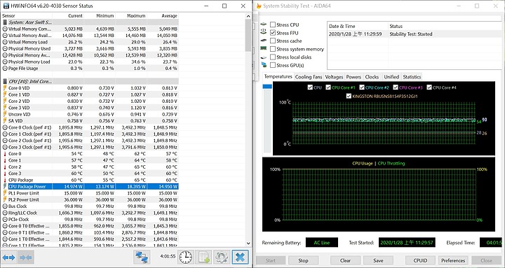Click HWiNFO scrollbar up arrow

point(248,16)
